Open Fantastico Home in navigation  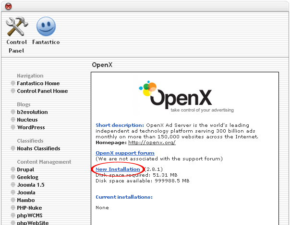(x=38, y=83)
